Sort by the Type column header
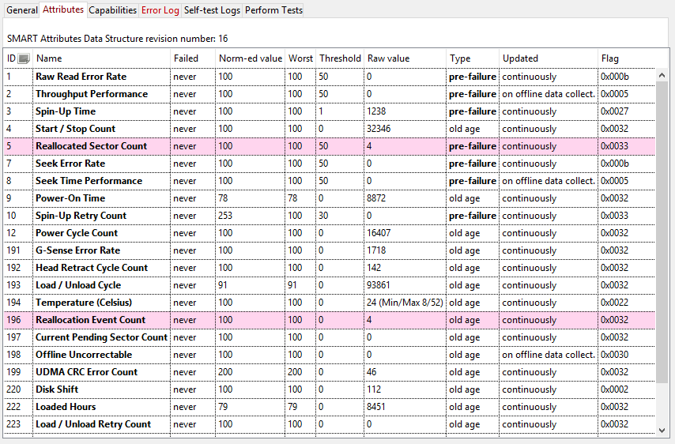 point(460,58)
